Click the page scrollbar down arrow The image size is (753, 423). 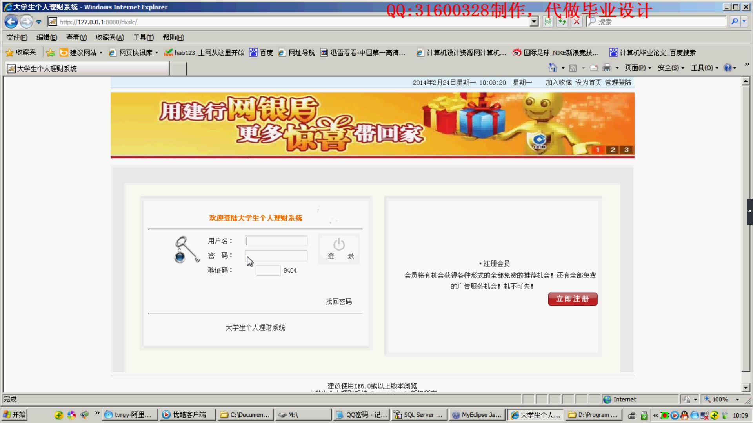(x=746, y=388)
